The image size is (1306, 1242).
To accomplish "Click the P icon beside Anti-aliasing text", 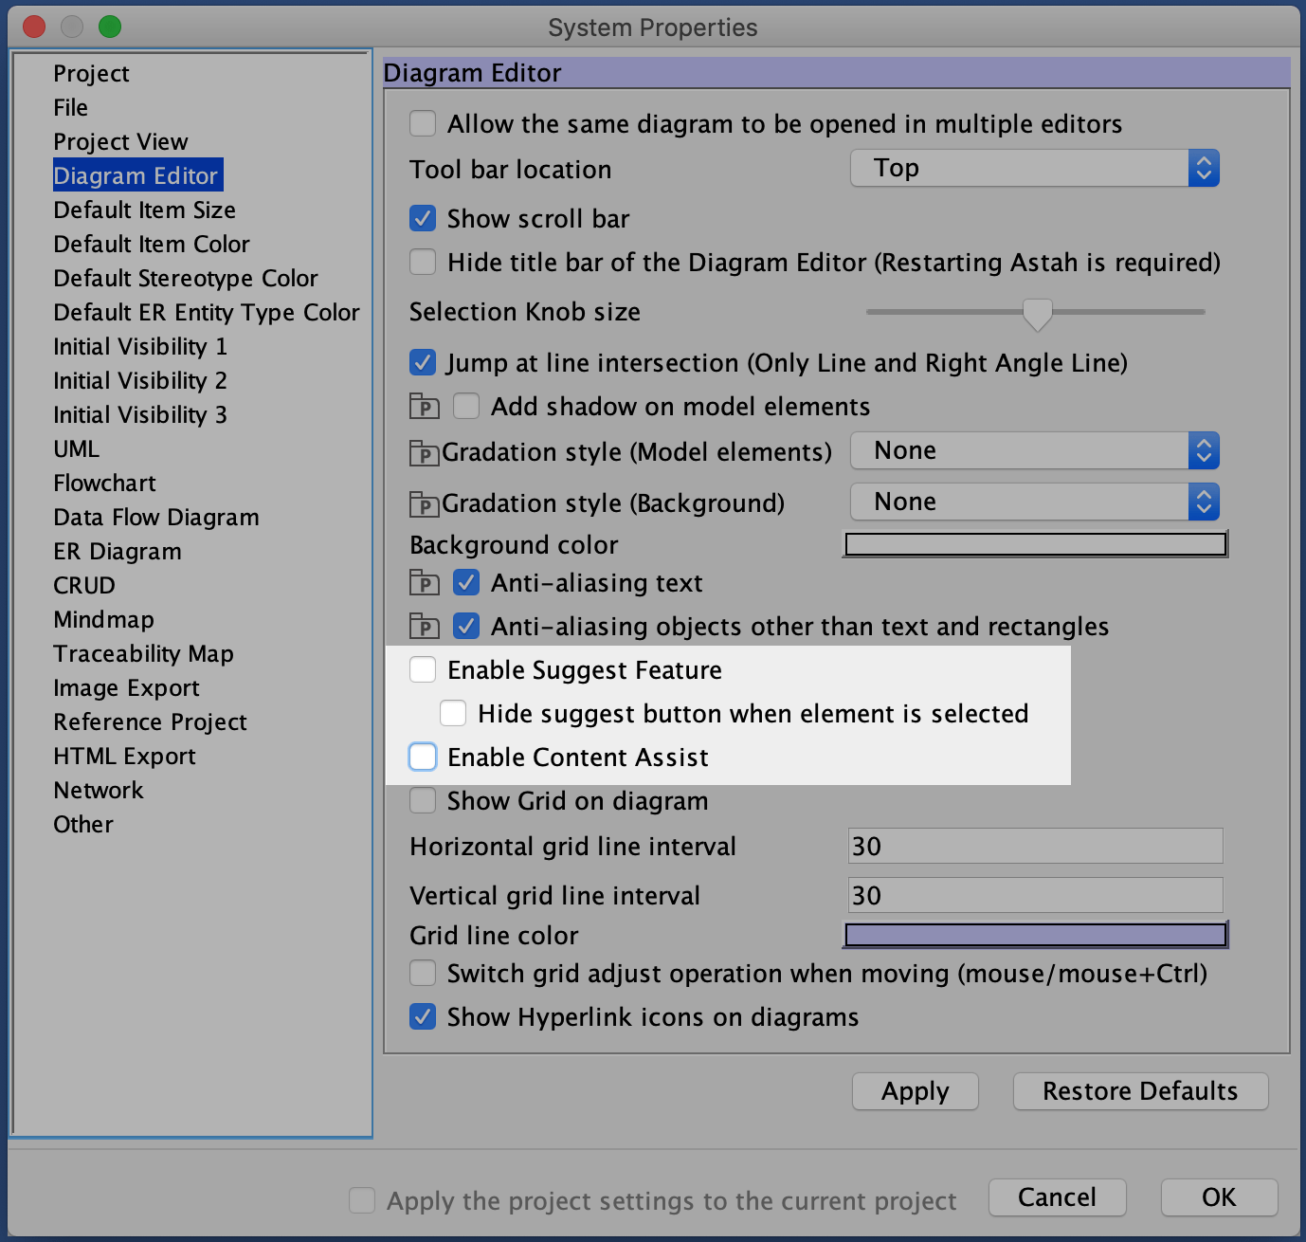I will point(424,582).
